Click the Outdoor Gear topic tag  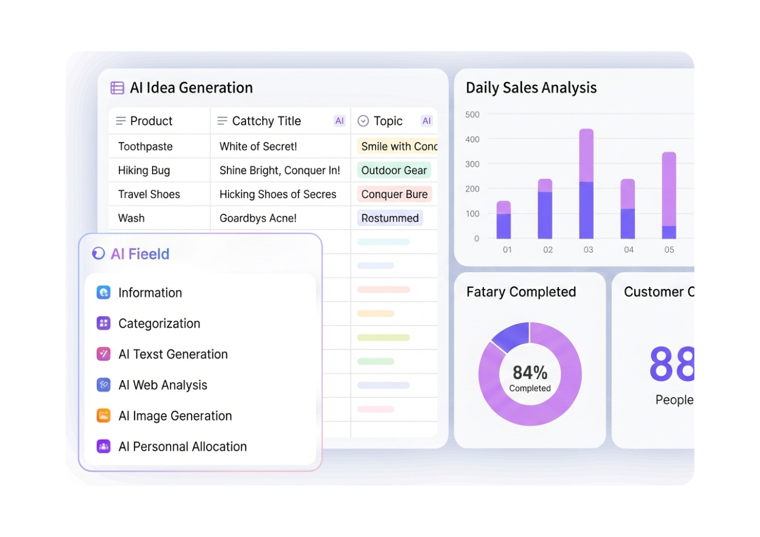pos(394,170)
